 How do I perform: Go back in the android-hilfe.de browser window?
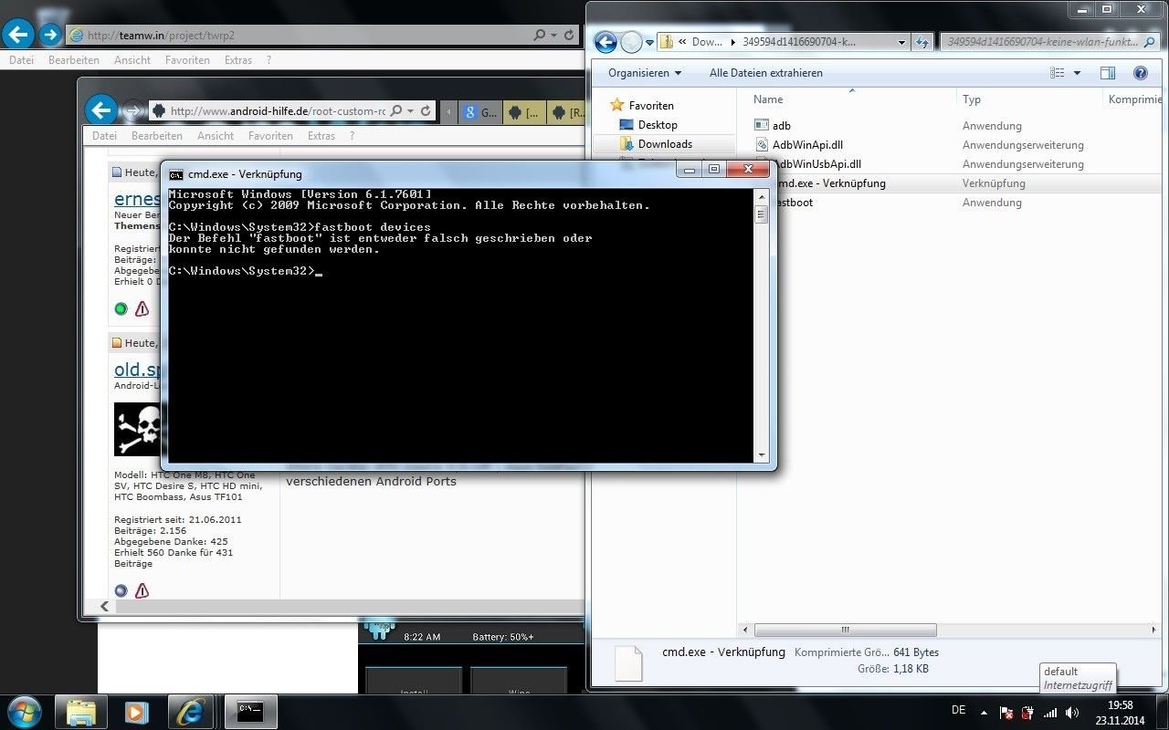[x=101, y=110]
